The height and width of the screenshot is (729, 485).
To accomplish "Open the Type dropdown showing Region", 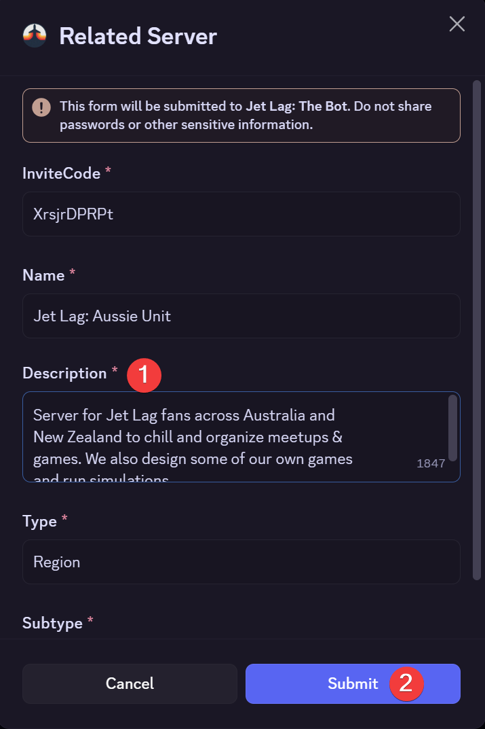I will coord(241,562).
